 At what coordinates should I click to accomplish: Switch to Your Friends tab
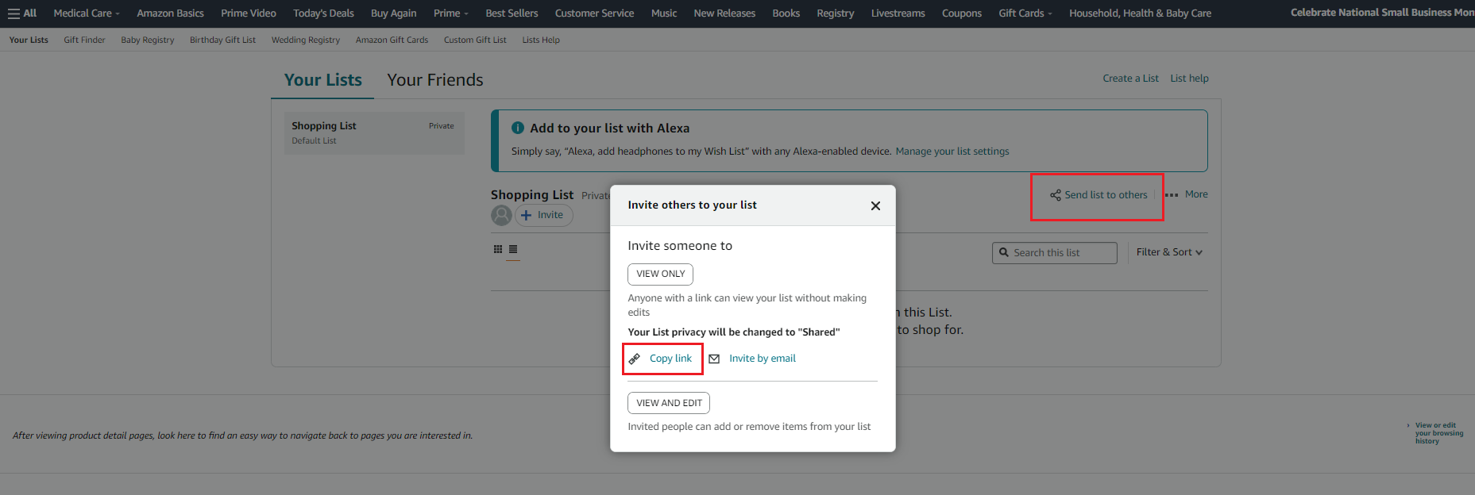434,80
